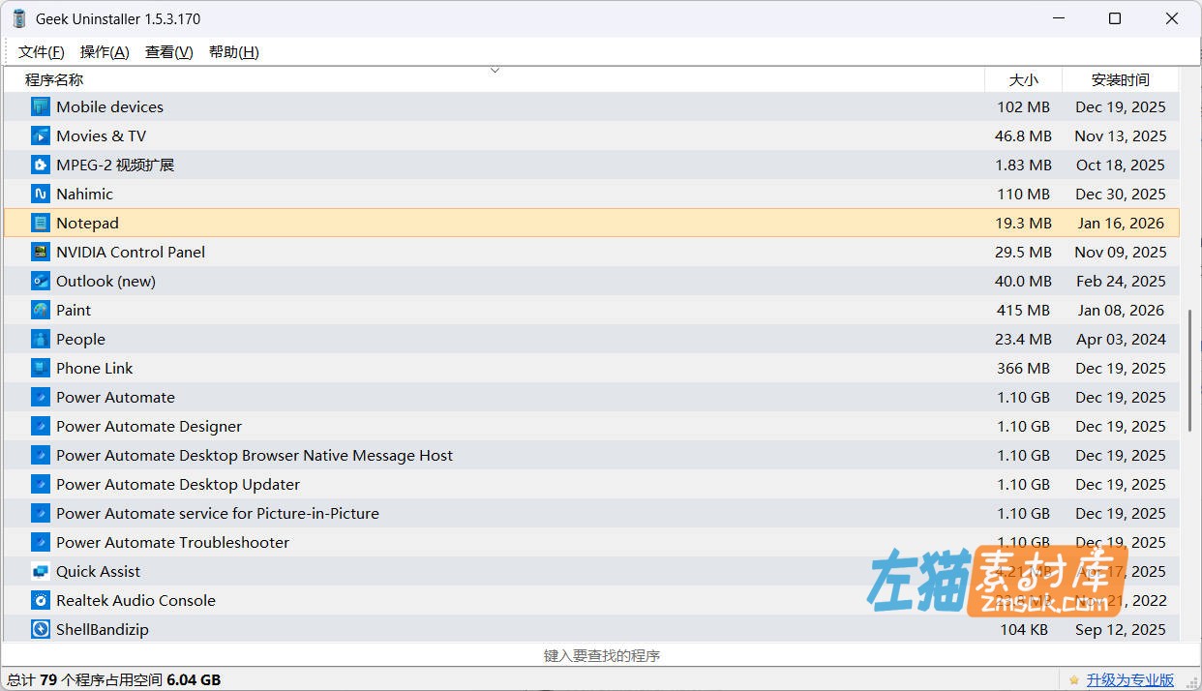Viewport: 1202px width, 691px height.
Task: Click the NVIDIA Control Panel icon
Action: pos(40,252)
